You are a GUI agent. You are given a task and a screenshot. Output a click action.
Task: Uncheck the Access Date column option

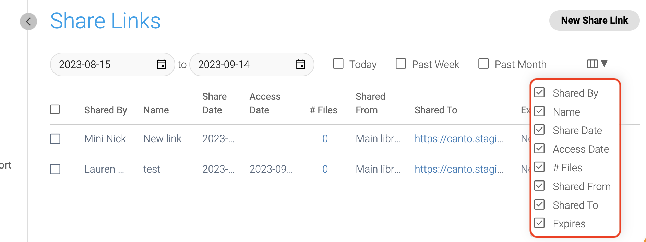tap(539, 148)
